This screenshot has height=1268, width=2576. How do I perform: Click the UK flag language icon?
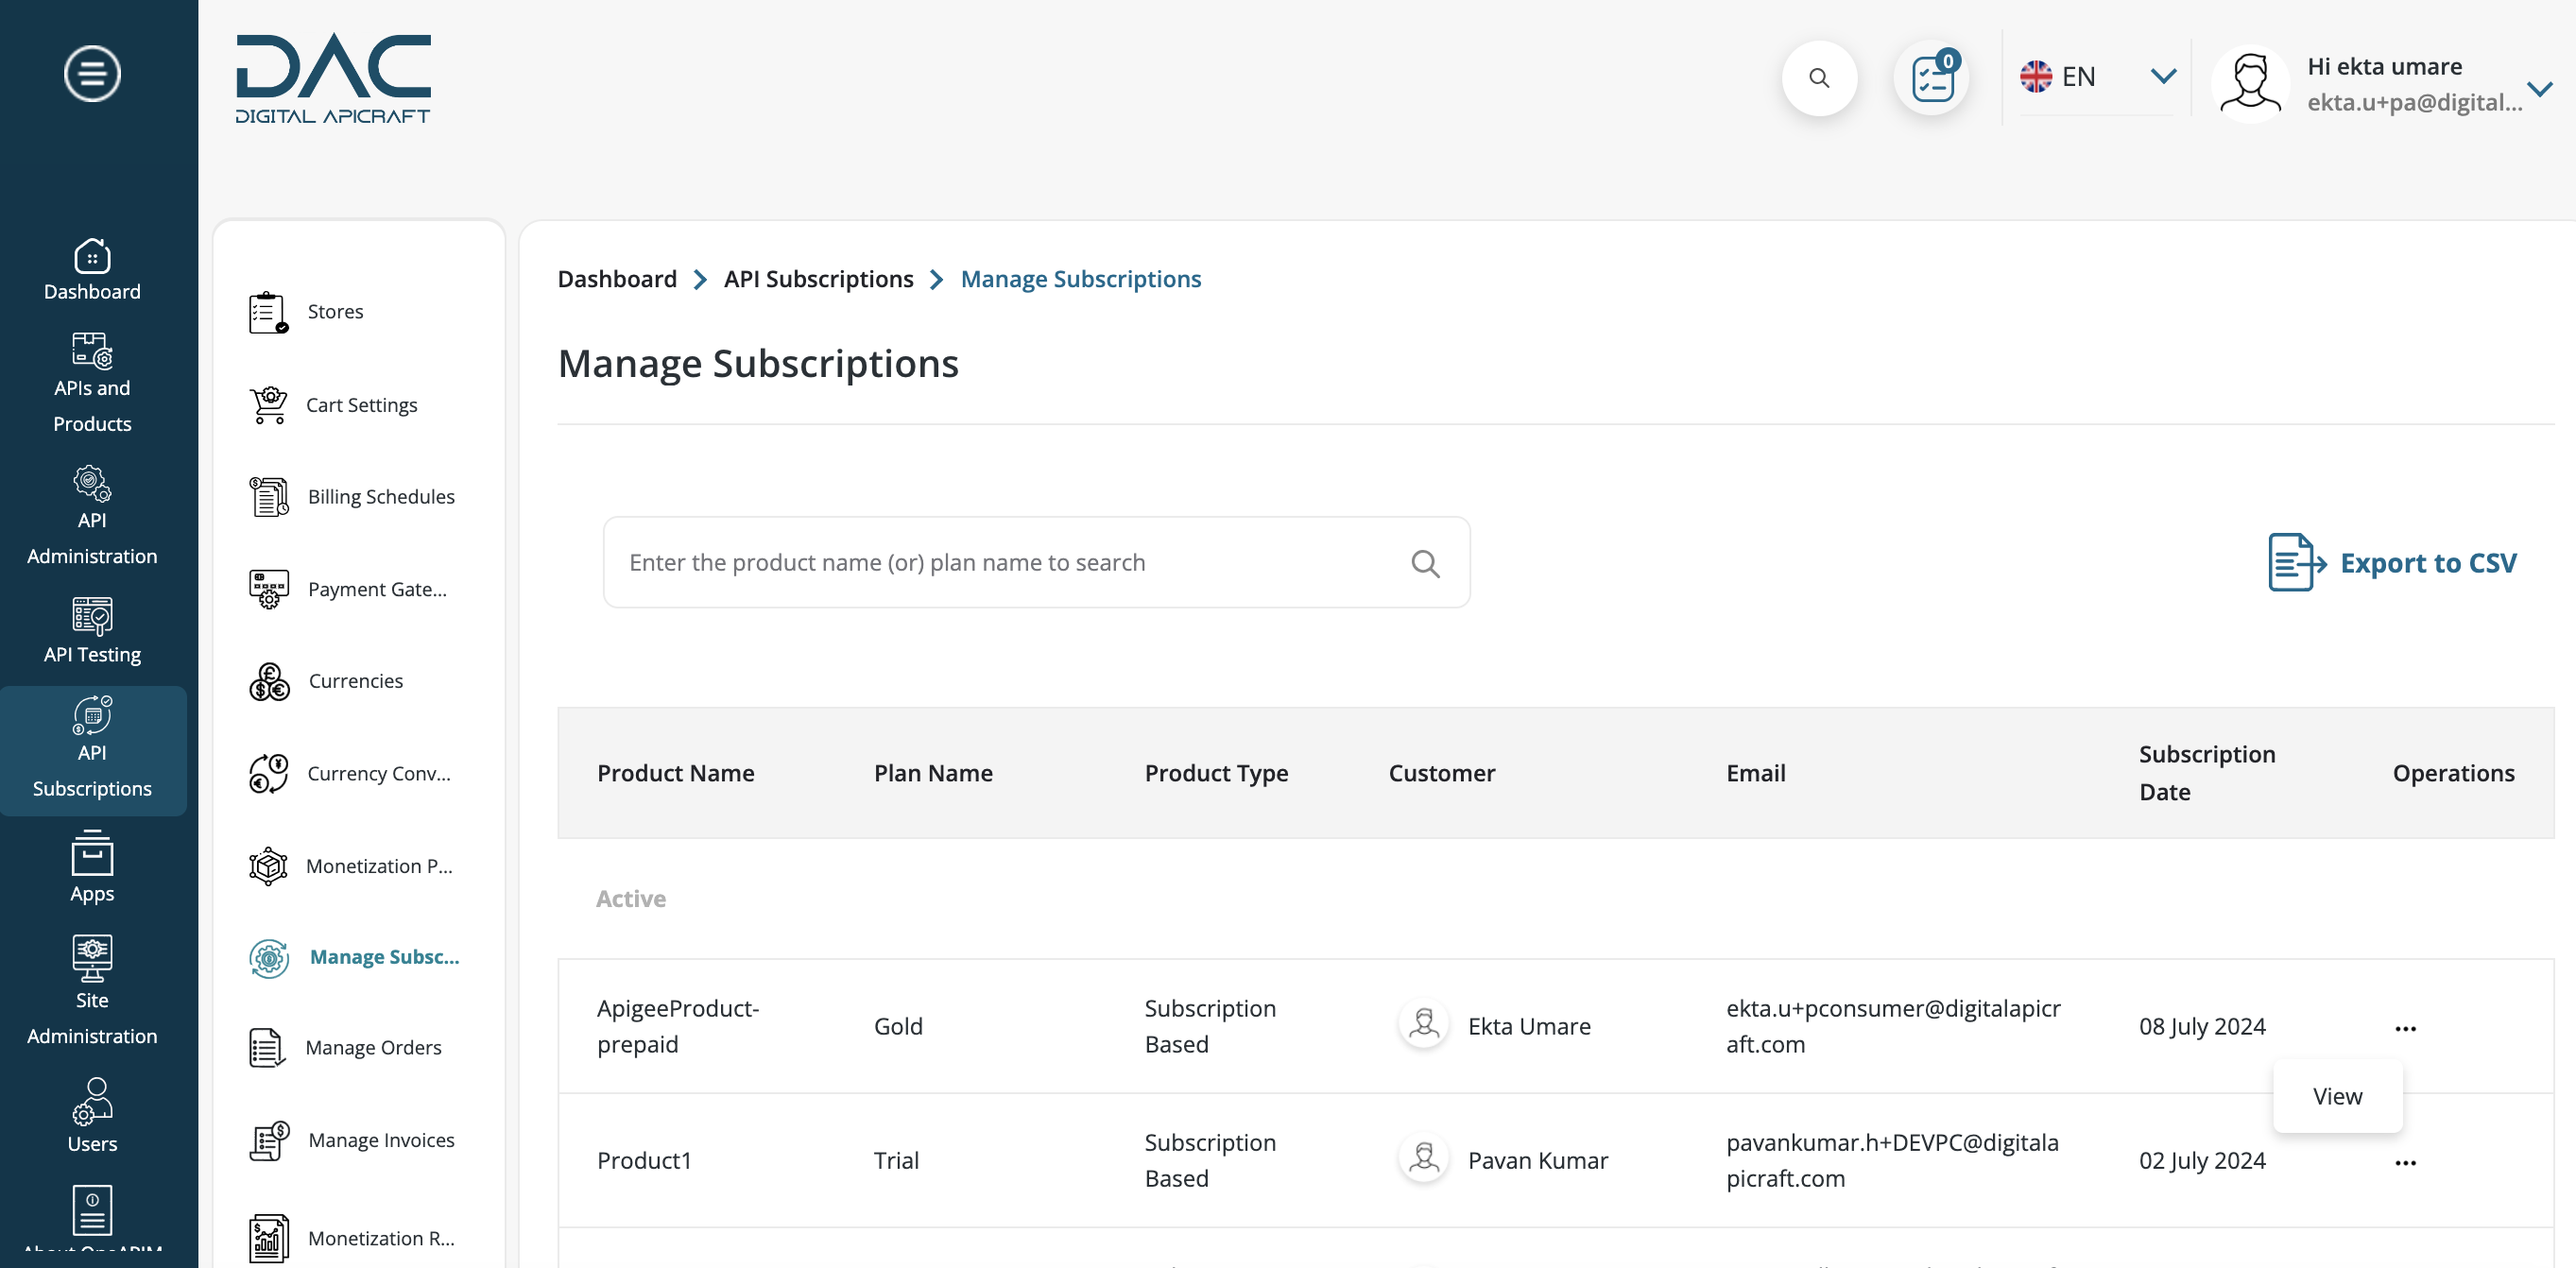2035,76
